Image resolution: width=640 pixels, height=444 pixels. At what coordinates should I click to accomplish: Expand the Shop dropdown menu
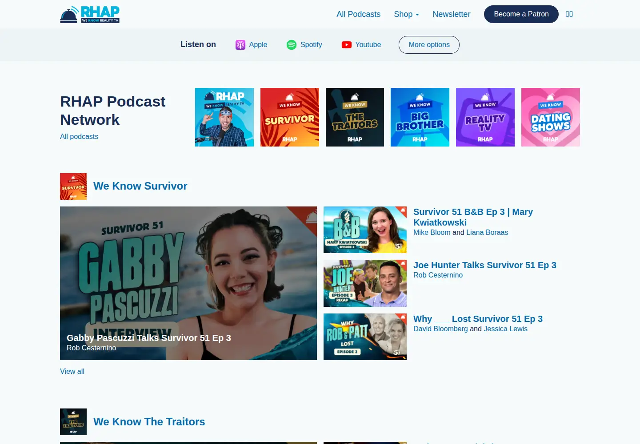pos(407,14)
